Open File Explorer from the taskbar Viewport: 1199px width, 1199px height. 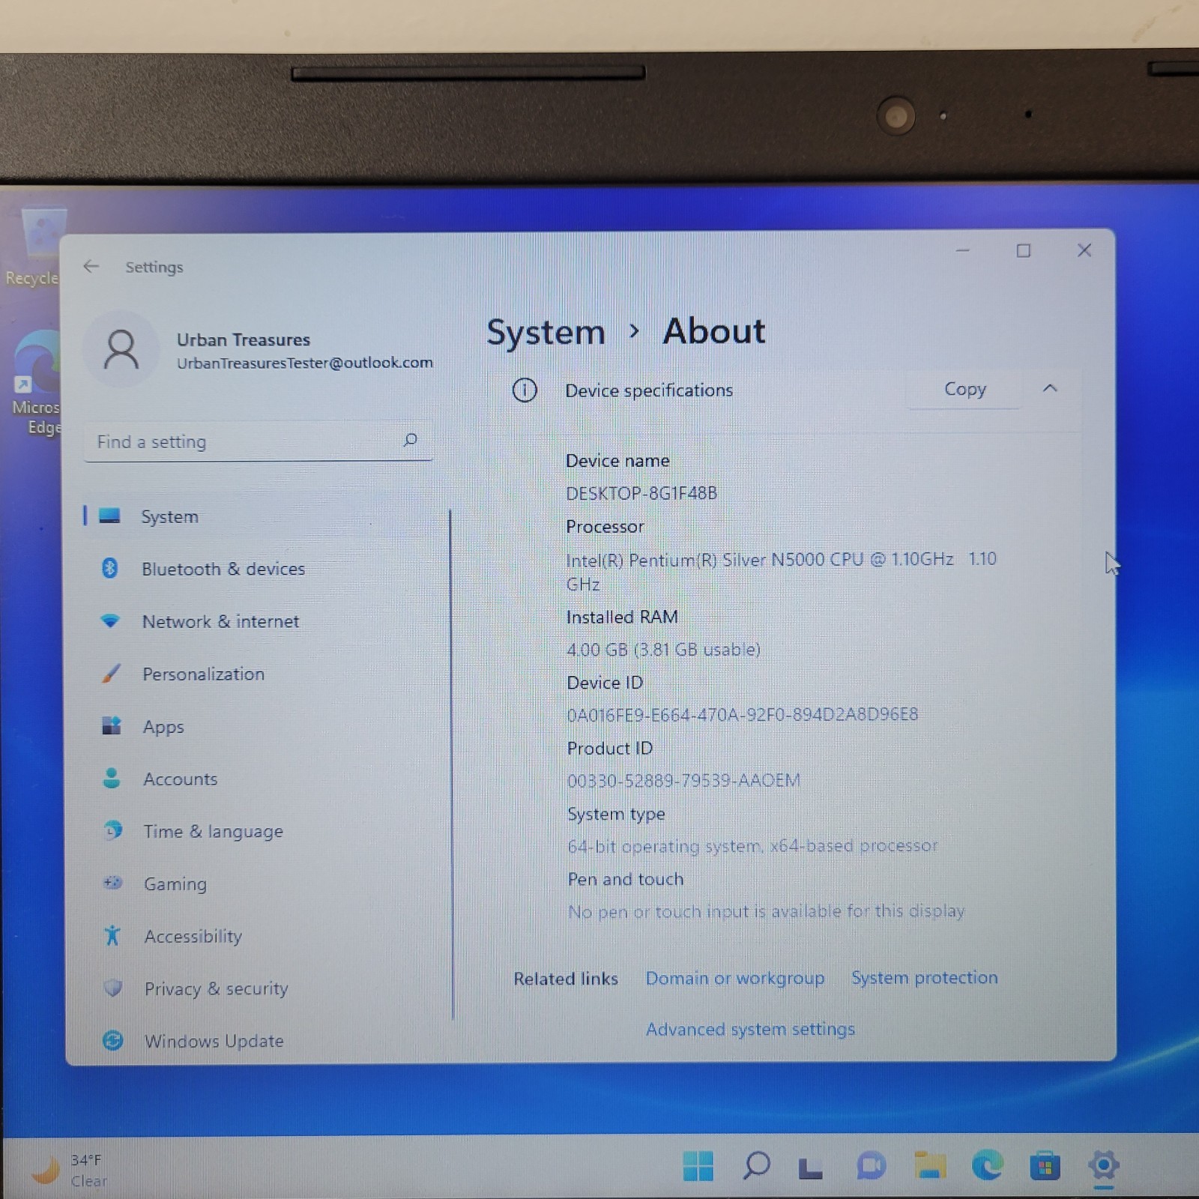click(929, 1165)
